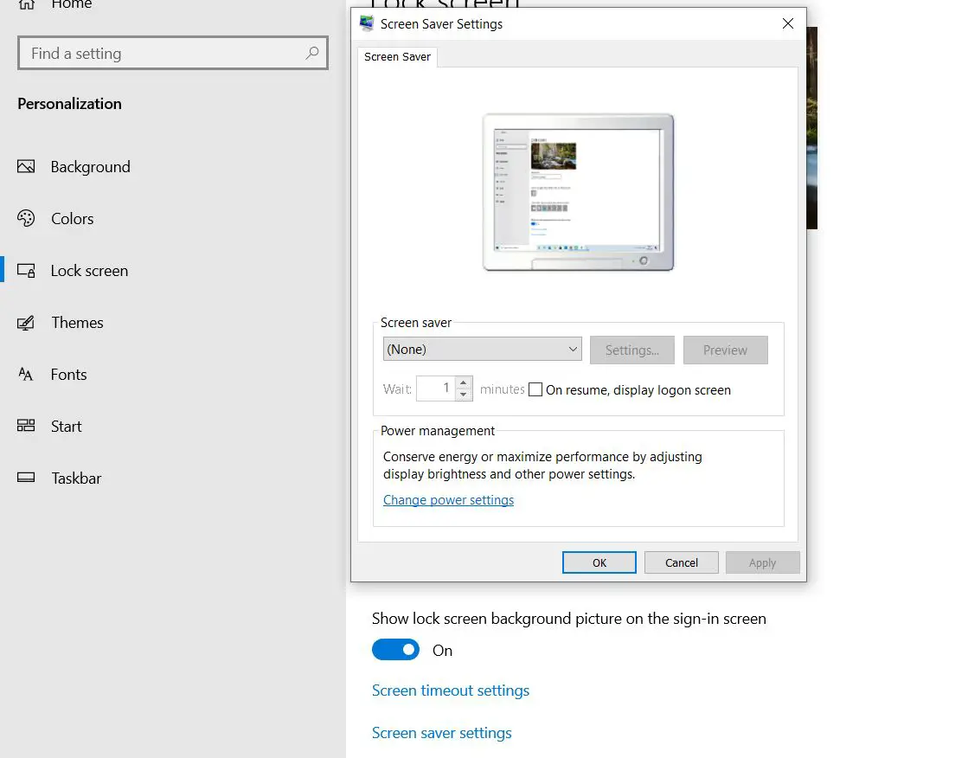Click the Start tiles icon
The height and width of the screenshot is (758, 968).
pos(26,427)
